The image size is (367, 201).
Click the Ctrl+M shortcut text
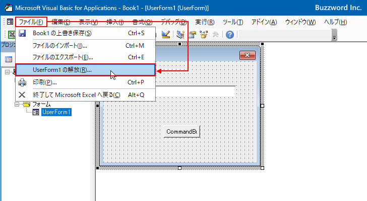click(135, 45)
